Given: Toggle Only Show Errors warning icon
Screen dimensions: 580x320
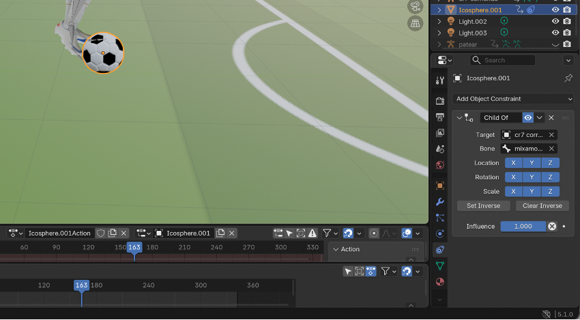Looking at the screenshot, I should tap(313, 234).
